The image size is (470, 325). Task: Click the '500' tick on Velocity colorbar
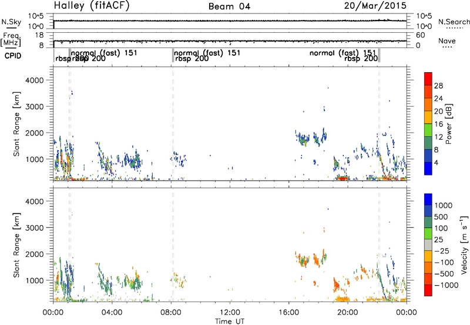point(442,216)
